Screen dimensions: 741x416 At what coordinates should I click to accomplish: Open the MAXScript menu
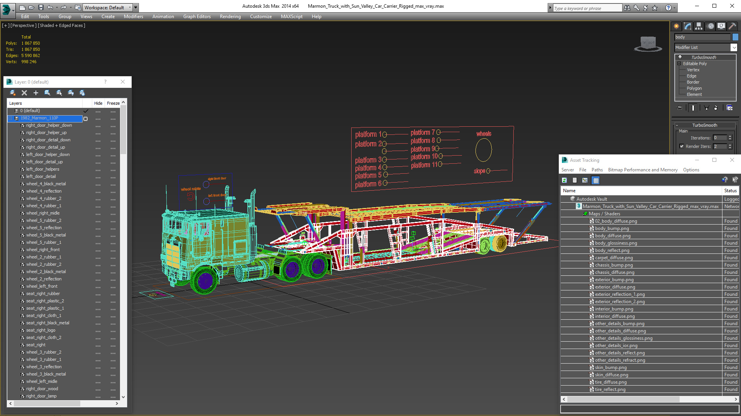pos(291,17)
